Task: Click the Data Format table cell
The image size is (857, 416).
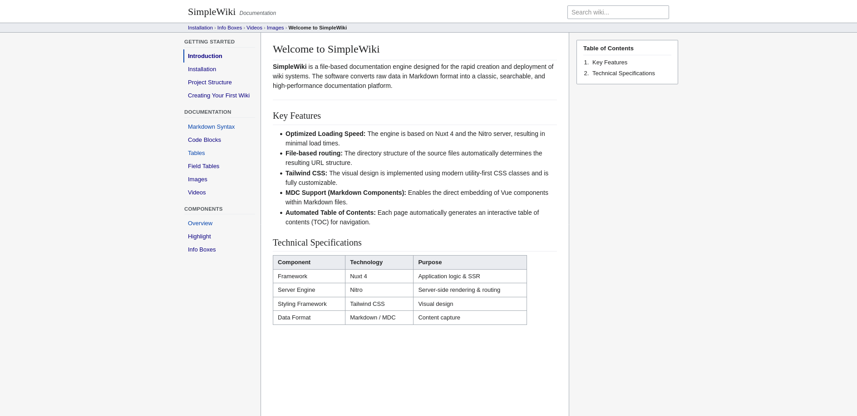Action: (x=309, y=318)
